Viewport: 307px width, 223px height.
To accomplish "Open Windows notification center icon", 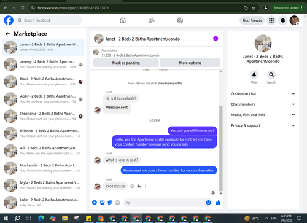I will point(299,218).
